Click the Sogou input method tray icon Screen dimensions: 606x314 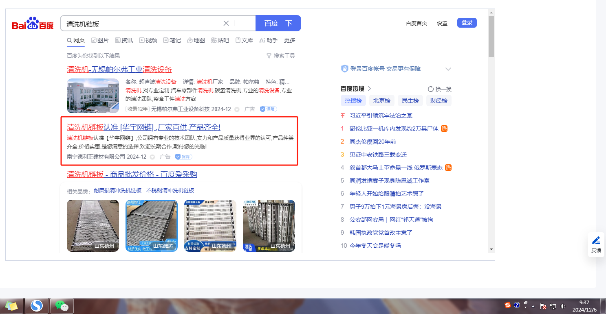pyautogui.click(x=508, y=305)
